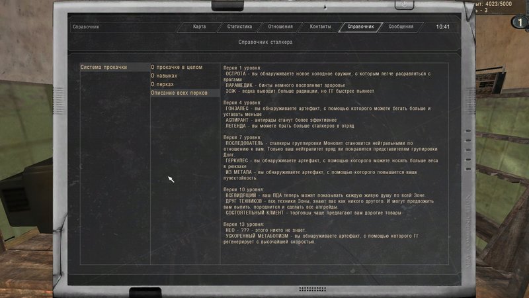Open the Отношения tab

(280, 27)
